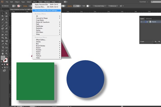Open Adobe Bridge from the Br icon
This screenshot has width=161, height=107.
(60, 2)
